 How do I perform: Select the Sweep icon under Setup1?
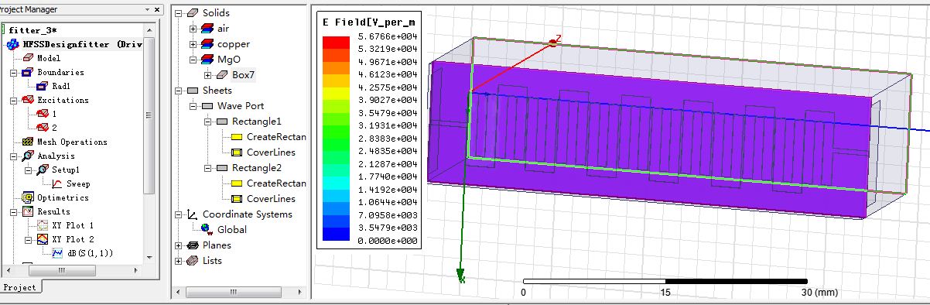coord(56,183)
